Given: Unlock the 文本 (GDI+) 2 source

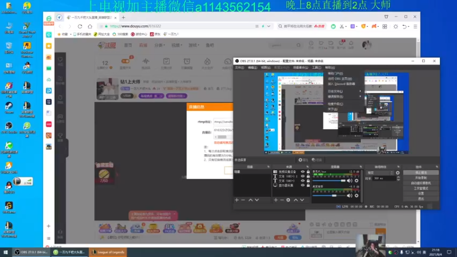Looking at the screenshot, I should 308,176.
